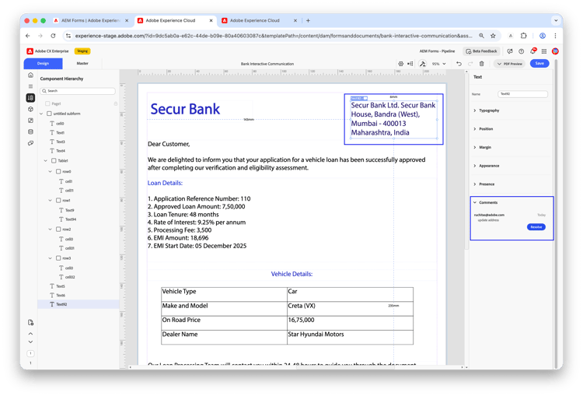Screen dimensions: 583x396
Task: Click the add page icon in rail
Action: click(x=30, y=322)
